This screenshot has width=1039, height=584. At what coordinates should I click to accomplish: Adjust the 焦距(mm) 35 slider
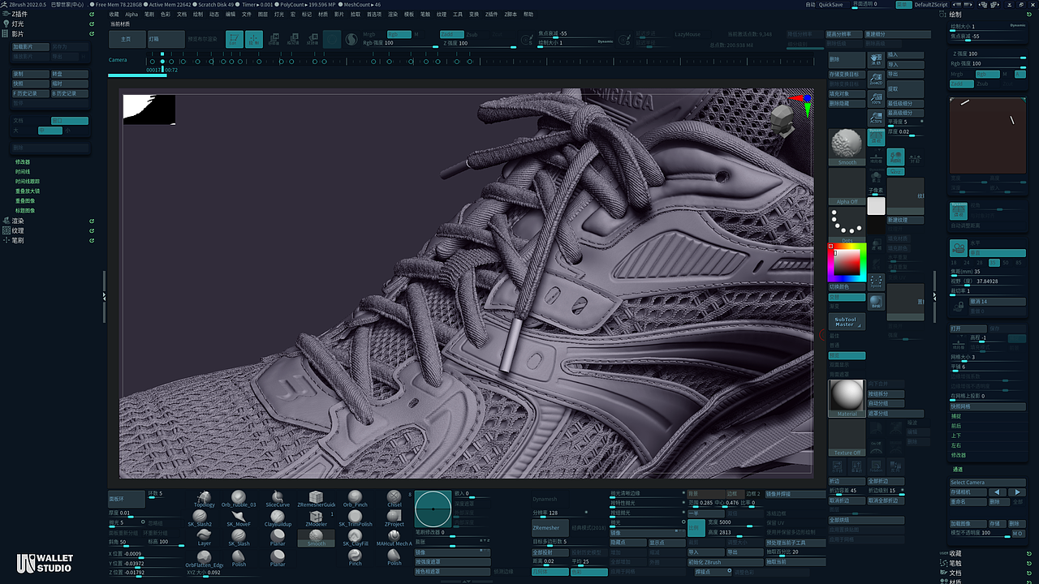coord(987,272)
